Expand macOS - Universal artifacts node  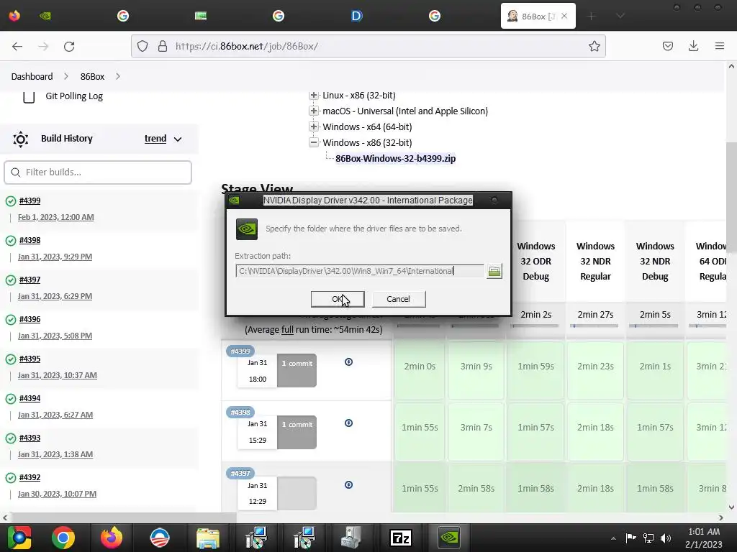[314, 111]
